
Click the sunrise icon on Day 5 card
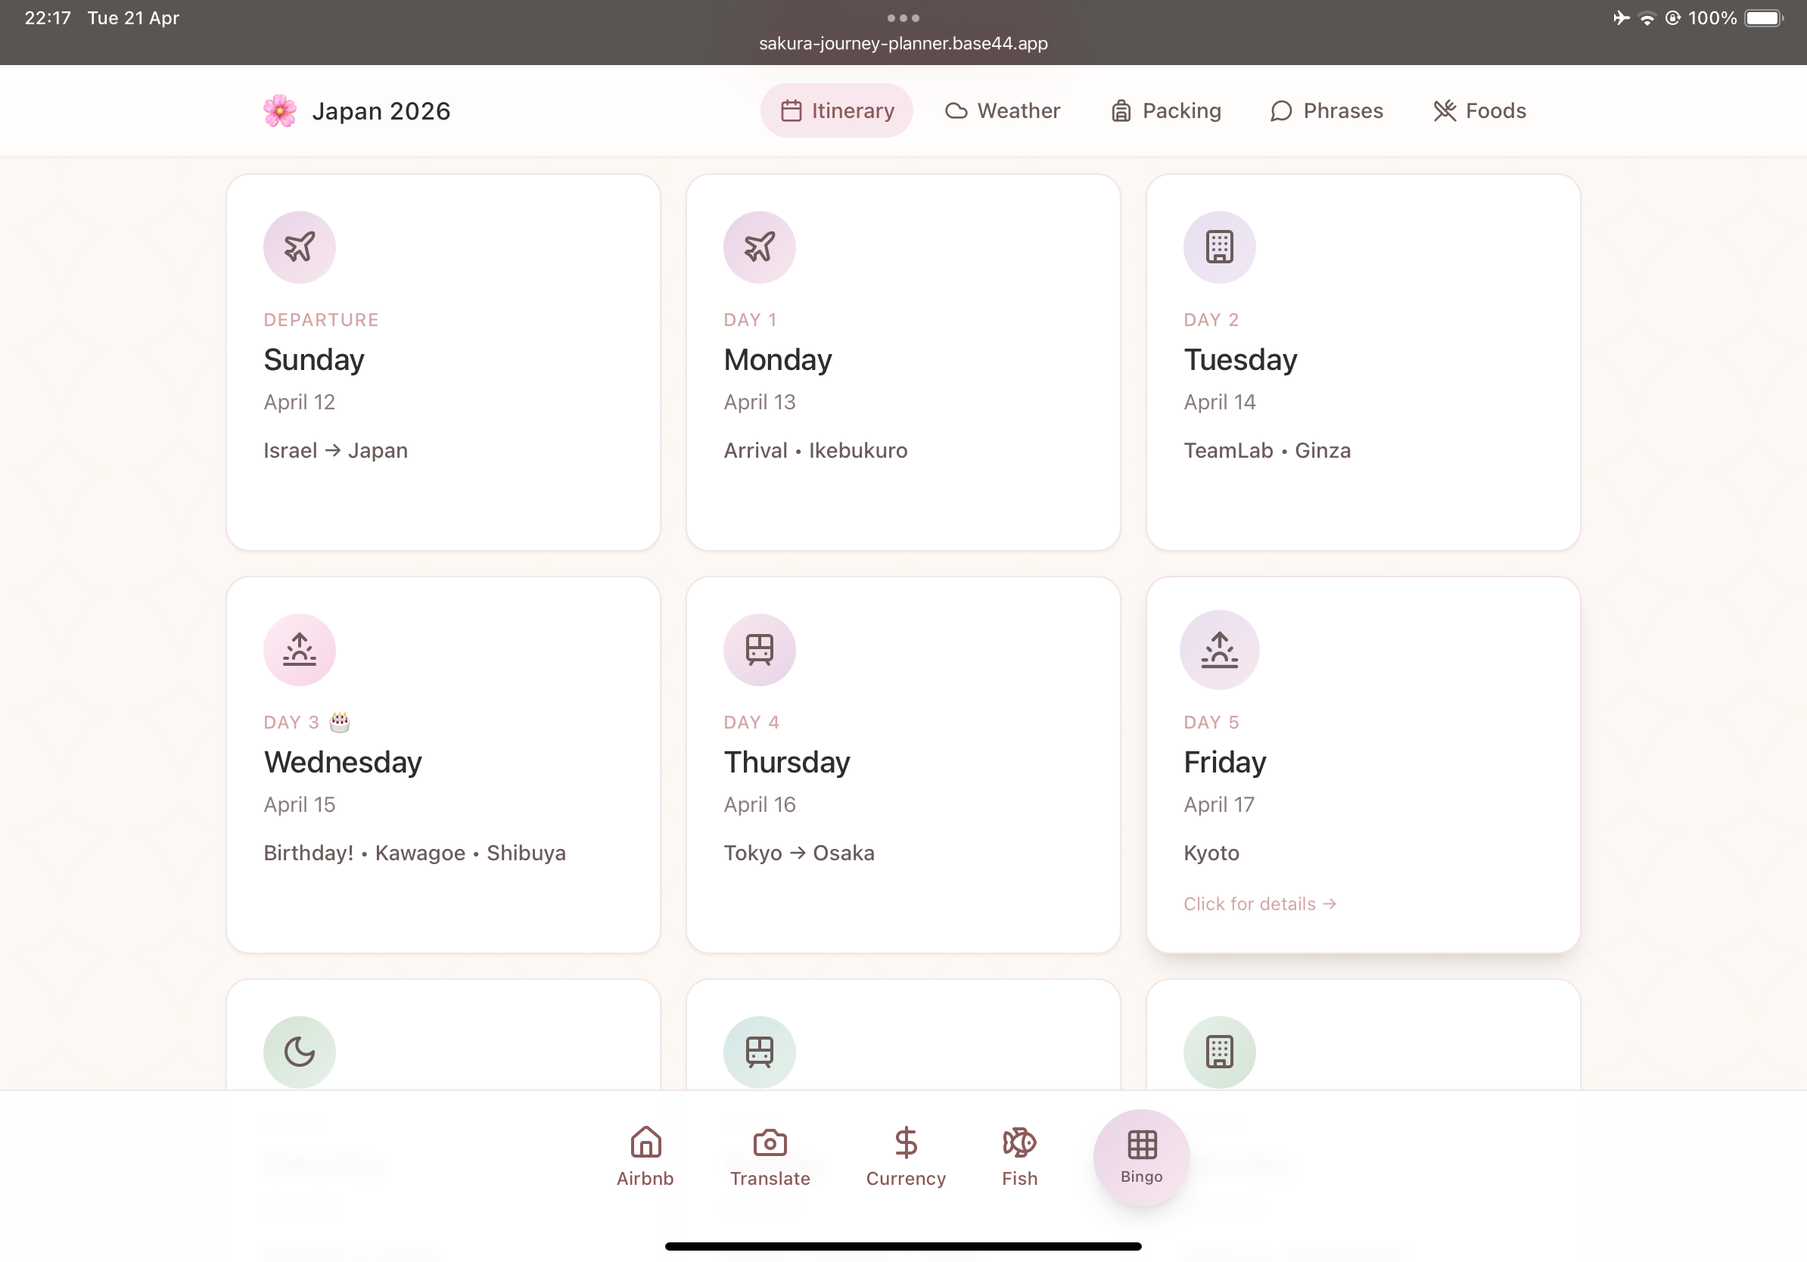pos(1220,650)
